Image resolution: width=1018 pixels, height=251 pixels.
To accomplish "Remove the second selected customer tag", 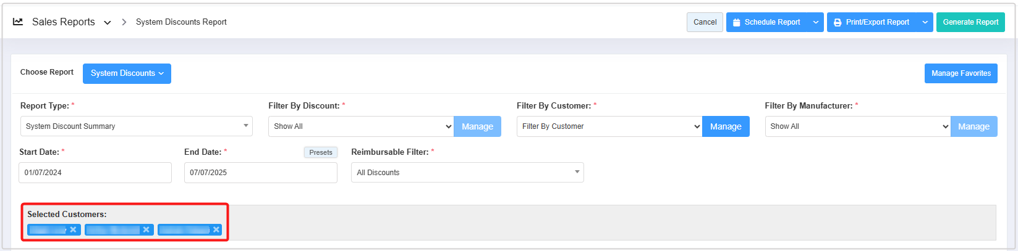I will pyautogui.click(x=146, y=229).
